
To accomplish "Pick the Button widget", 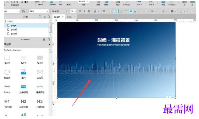I will click(7, 89).
